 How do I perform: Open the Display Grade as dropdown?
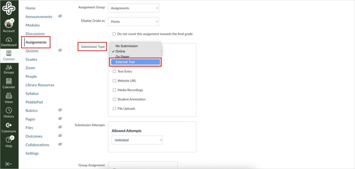(133, 21)
